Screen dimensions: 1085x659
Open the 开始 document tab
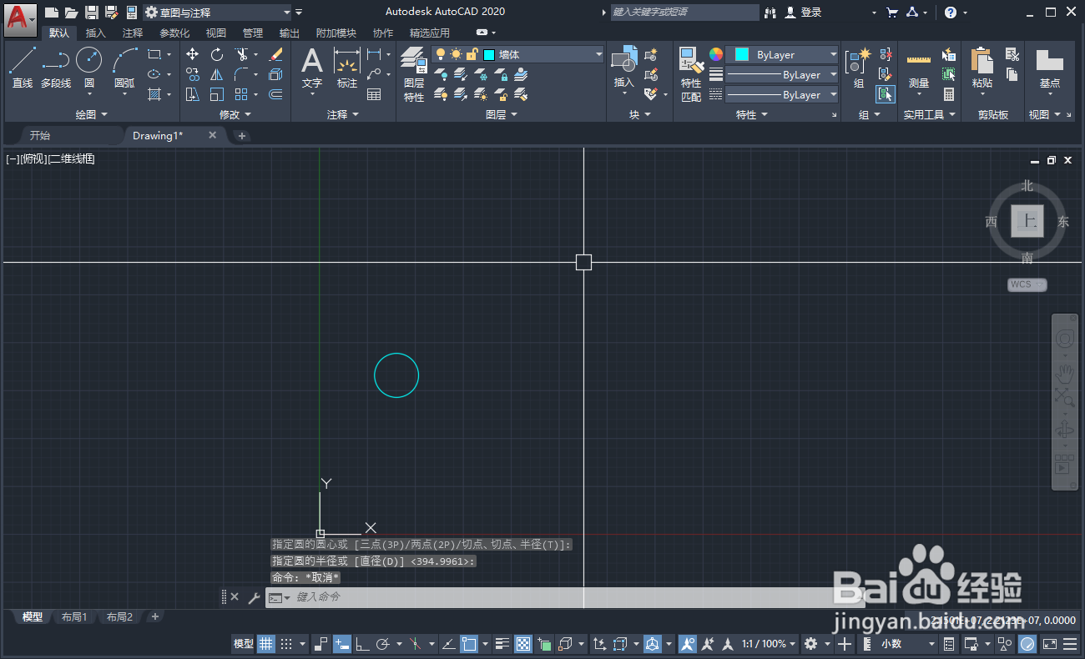[x=40, y=135]
